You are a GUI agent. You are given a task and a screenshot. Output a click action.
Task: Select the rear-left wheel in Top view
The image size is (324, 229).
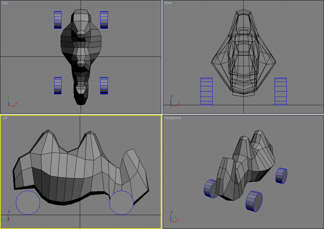pyautogui.click(x=58, y=20)
